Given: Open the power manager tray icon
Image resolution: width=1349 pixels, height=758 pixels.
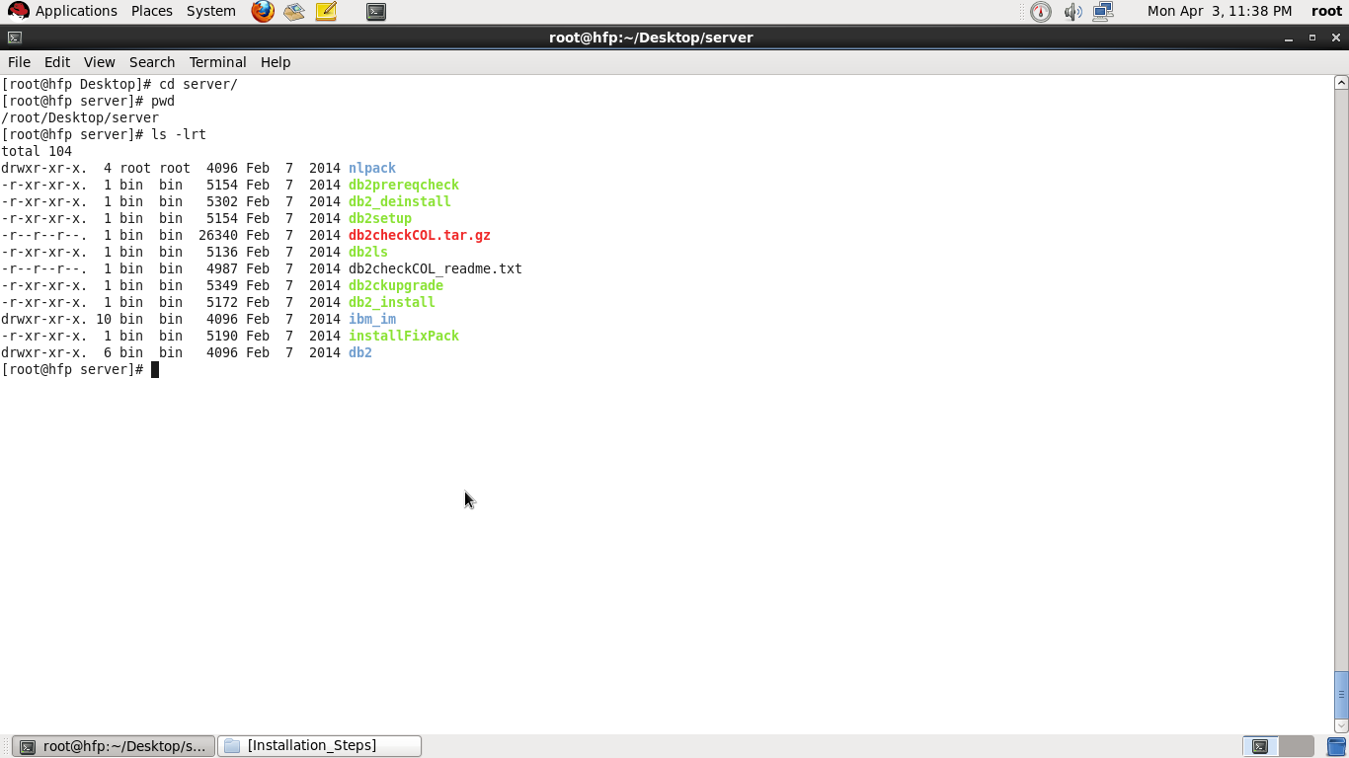Looking at the screenshot, I should click(1041, 12).
